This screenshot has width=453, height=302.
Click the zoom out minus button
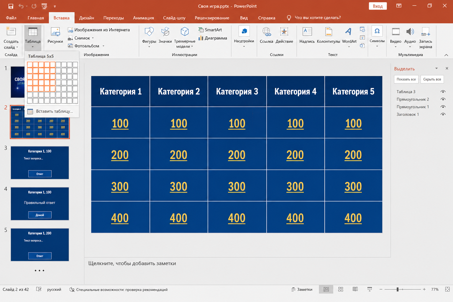pos(381,289)
